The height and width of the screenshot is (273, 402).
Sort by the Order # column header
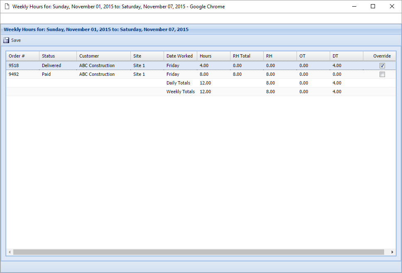(x=17, y=56)
